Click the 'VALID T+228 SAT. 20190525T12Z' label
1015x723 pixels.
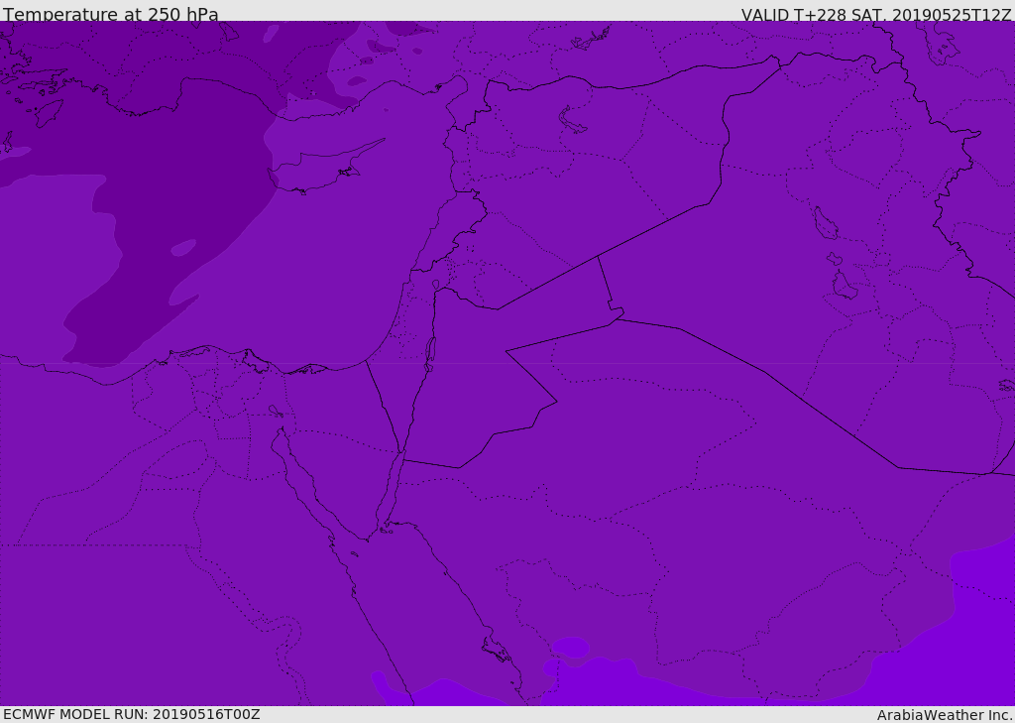[x=876, y=15]
